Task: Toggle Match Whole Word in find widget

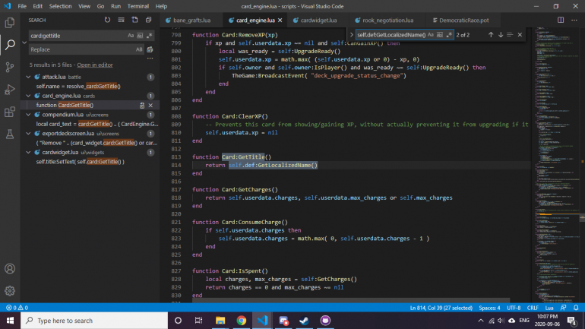Action: [438, 34]
